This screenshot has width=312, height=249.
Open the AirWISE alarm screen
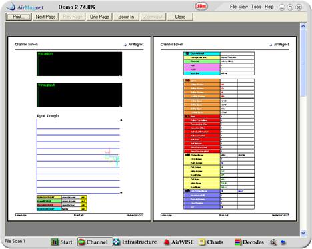tap(179, 242)
